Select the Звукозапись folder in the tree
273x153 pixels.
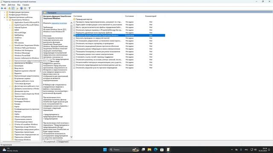(x=19, y=96)
